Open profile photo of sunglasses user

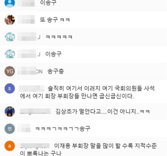[x=10, y=20]
